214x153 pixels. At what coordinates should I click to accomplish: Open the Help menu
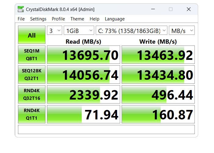[95, 19]
